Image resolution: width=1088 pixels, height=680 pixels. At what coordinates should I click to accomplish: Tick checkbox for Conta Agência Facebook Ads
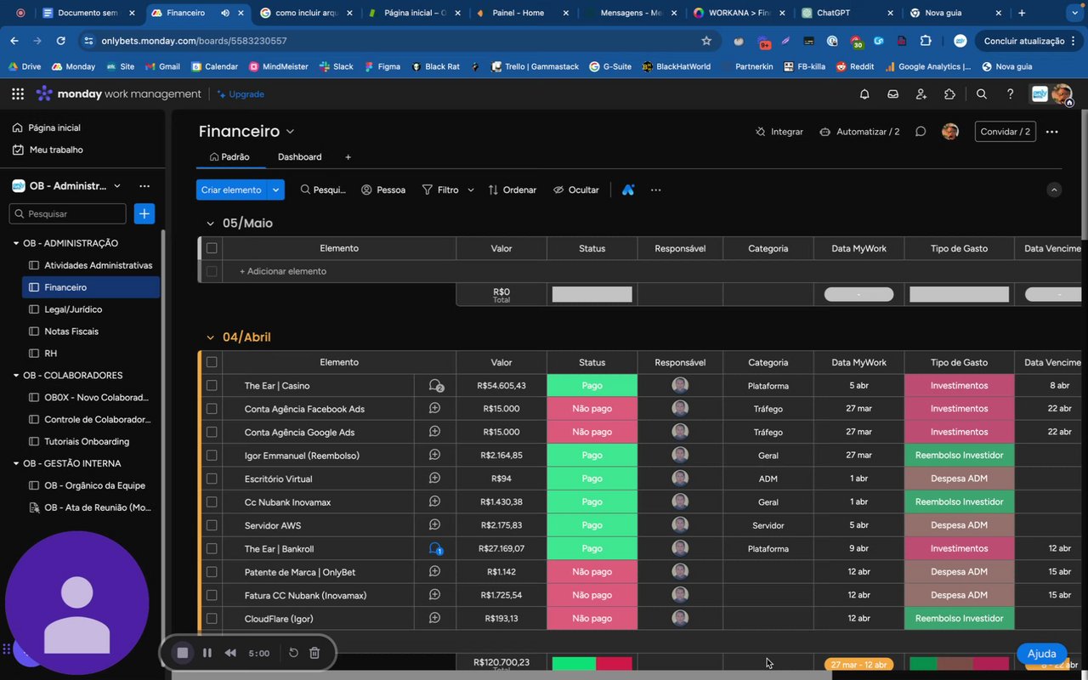(212, 409)
